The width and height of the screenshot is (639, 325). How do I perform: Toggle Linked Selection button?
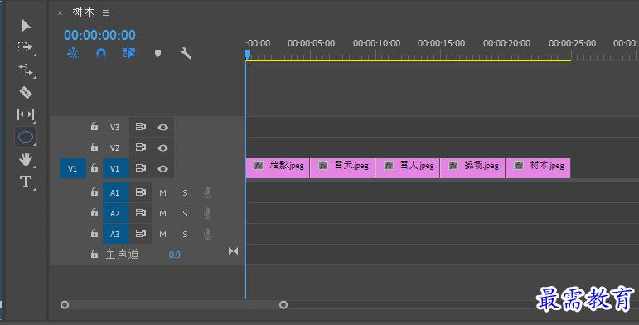click(x=129, y=53)
